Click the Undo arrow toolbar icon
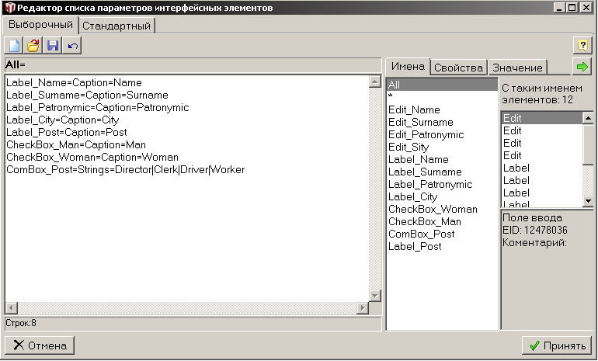This screenshot has height=361, width=598. click(x=72, y=46)
